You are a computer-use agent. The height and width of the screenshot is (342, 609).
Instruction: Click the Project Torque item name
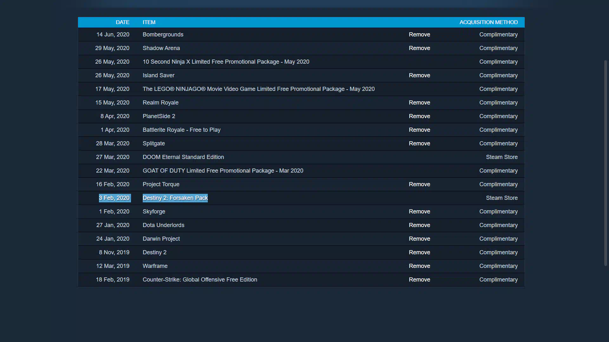(161, 184)
